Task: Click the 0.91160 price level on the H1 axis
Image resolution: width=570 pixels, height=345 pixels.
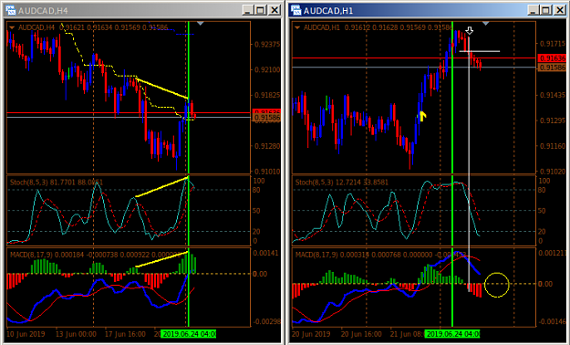Action: coord(553,146)
